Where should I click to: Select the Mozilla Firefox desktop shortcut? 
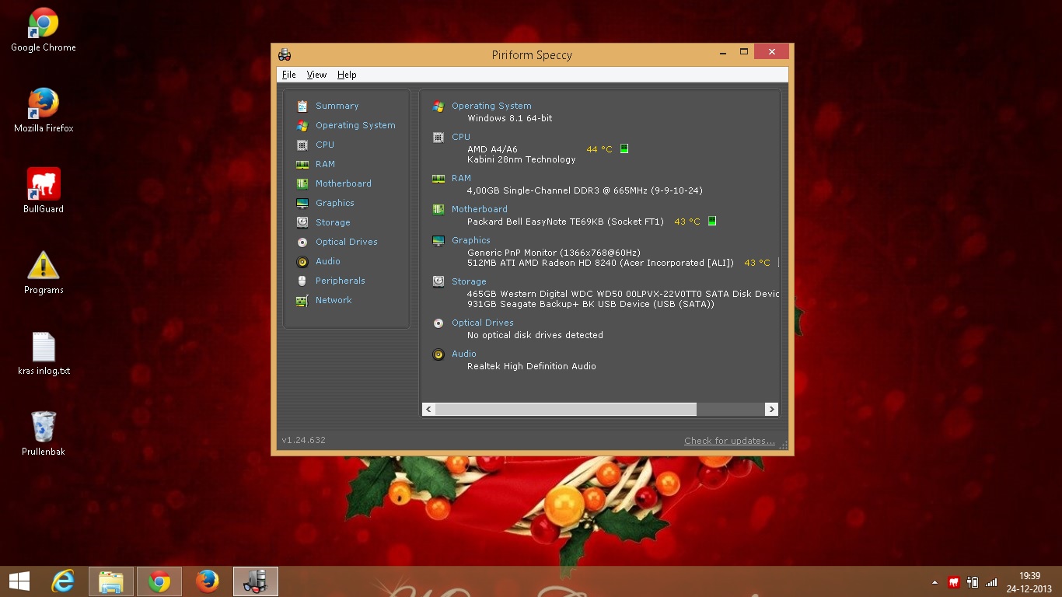44,111
